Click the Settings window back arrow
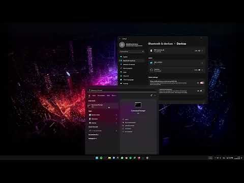 point(120,39)
